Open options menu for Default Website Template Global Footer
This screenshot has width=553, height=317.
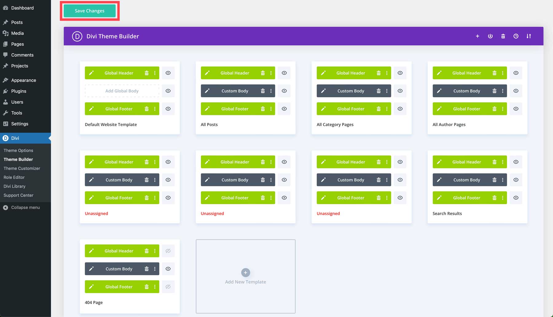tap(155, 108)
